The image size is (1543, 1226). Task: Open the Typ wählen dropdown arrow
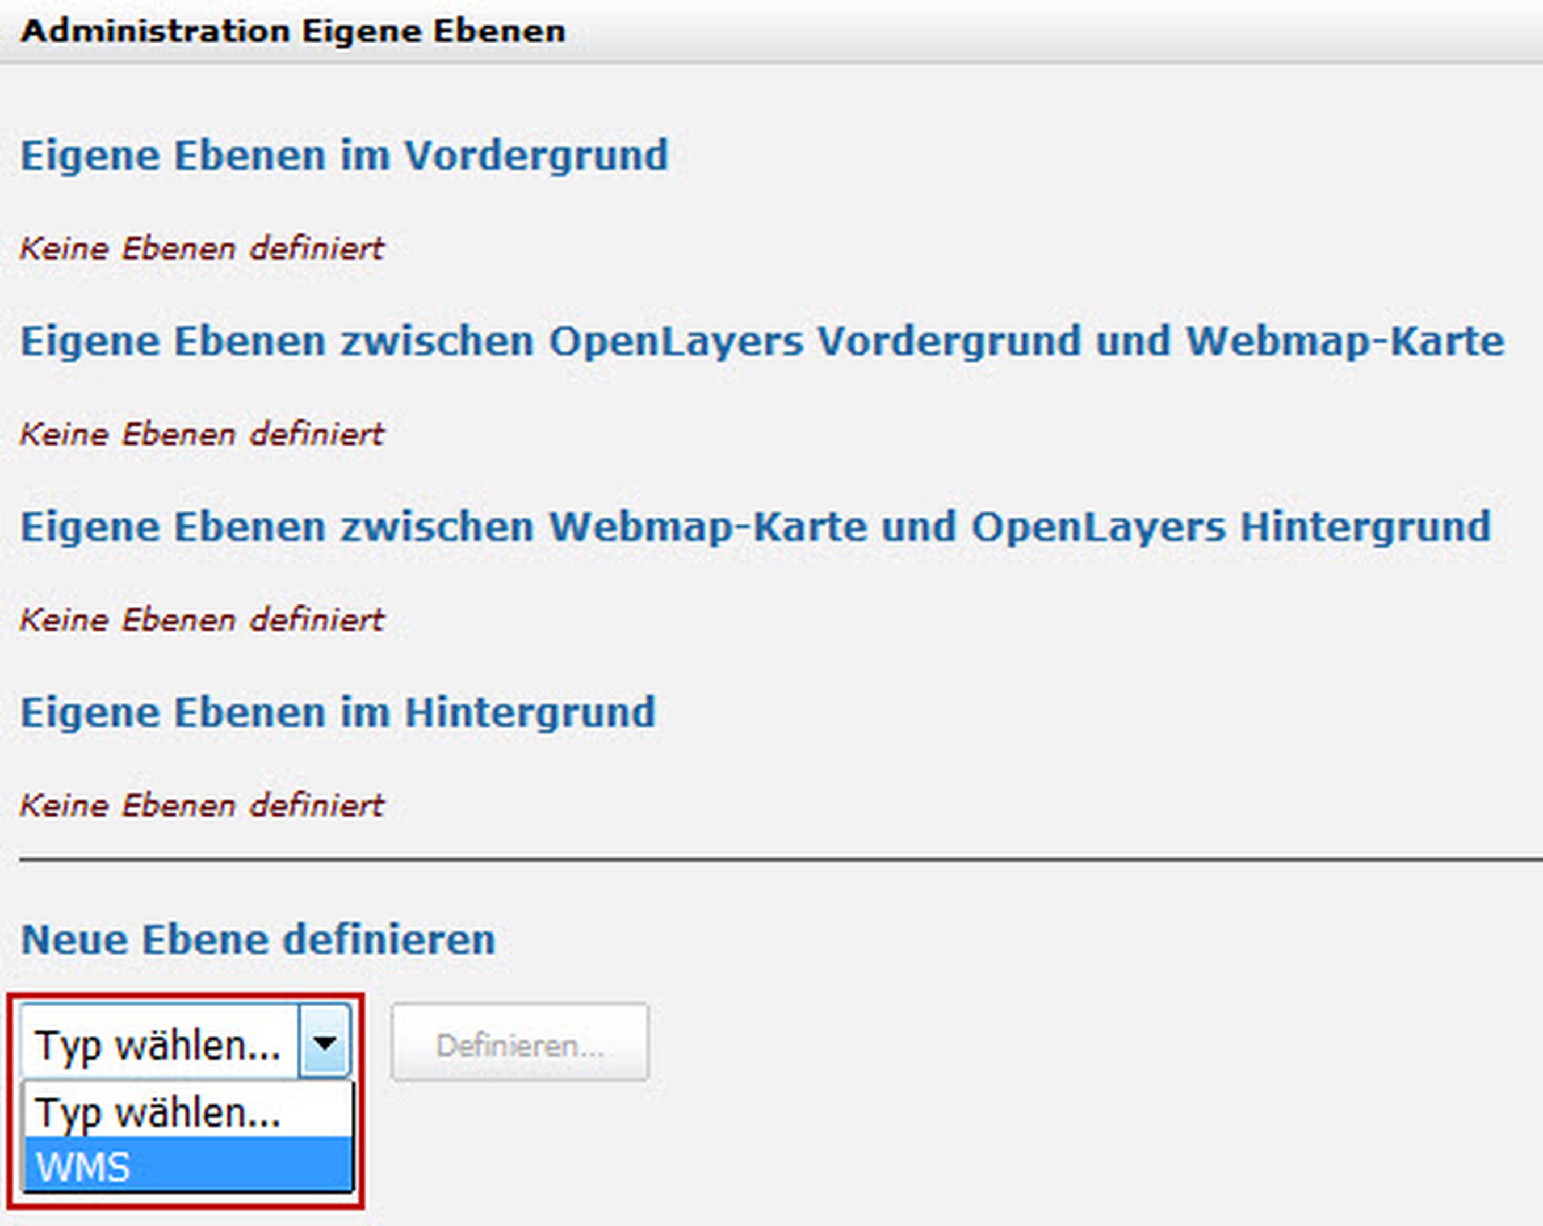pos(325,1043)
